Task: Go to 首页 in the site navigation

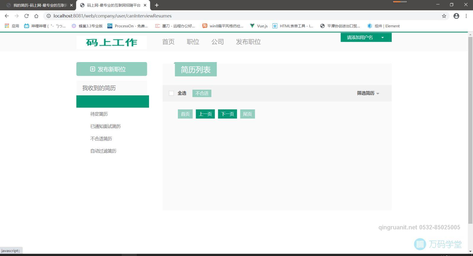Action: (168, 42)
